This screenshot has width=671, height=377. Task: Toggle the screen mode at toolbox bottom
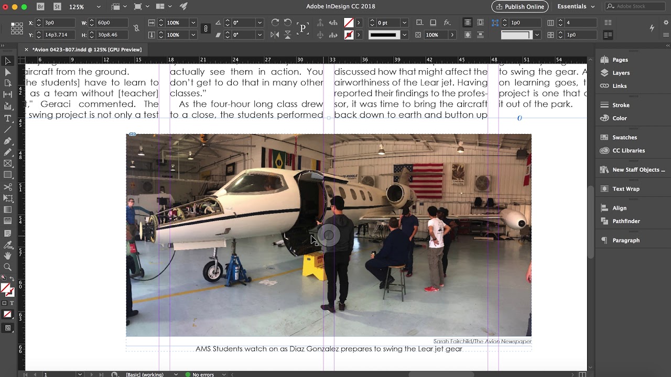(7, 328)
